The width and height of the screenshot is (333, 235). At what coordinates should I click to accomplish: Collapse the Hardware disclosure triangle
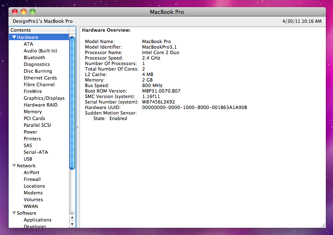click(14, 37)
